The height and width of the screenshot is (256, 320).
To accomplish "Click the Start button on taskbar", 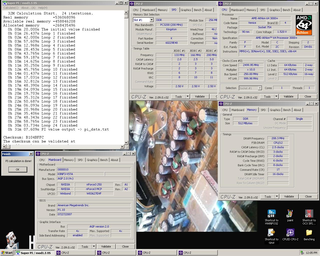I will click(x=7, y=253).
